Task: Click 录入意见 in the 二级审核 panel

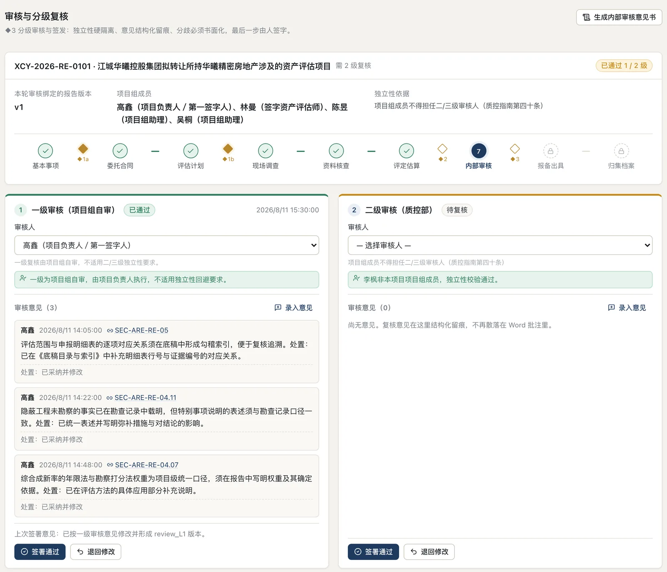Action: pos(627,308)
